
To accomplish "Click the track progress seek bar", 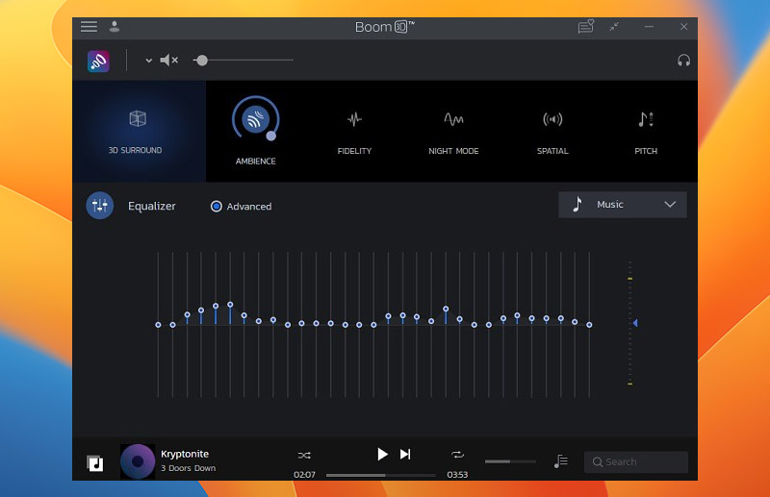I will click(x=381, y=475).
